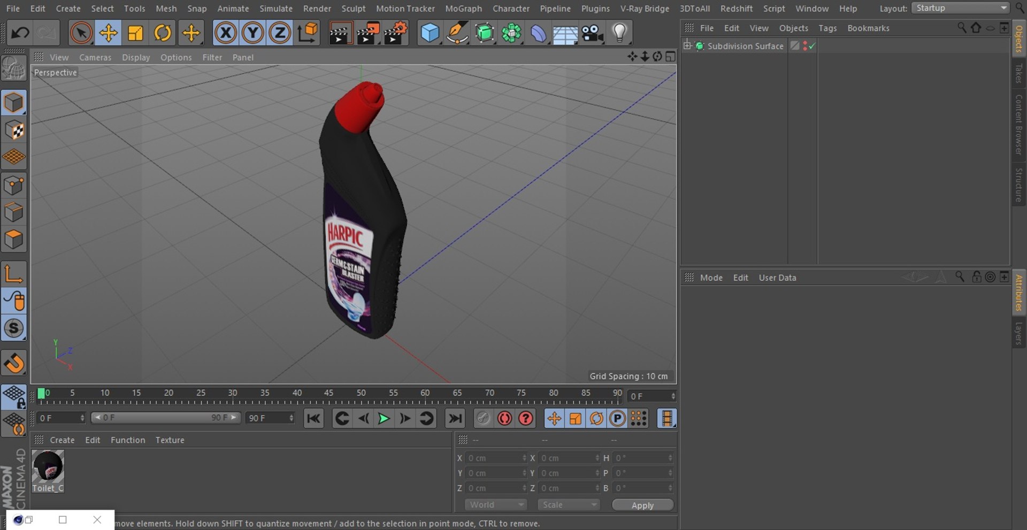Add a Floor environment object
Viewport: 1027px width, 530px height.
[x=565, y=33]
